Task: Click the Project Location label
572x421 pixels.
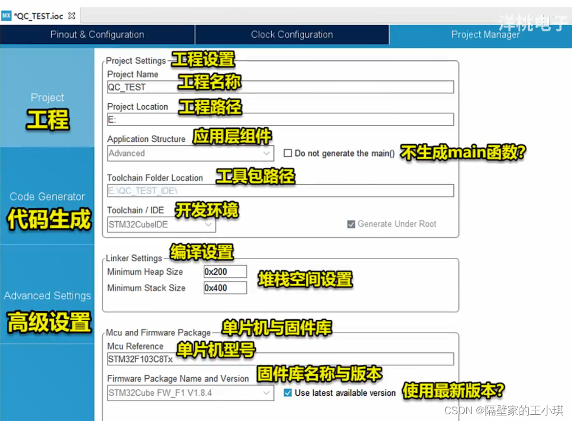Action: click(x=138, y=106)
